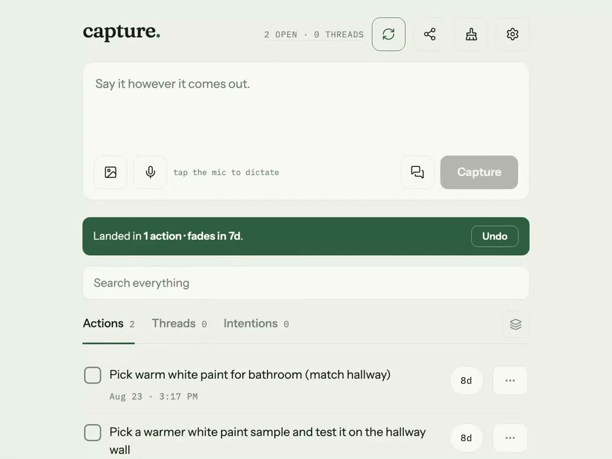
Task: Check off 'Pick warm white paint for bathroom'
Action: (92, 375)
